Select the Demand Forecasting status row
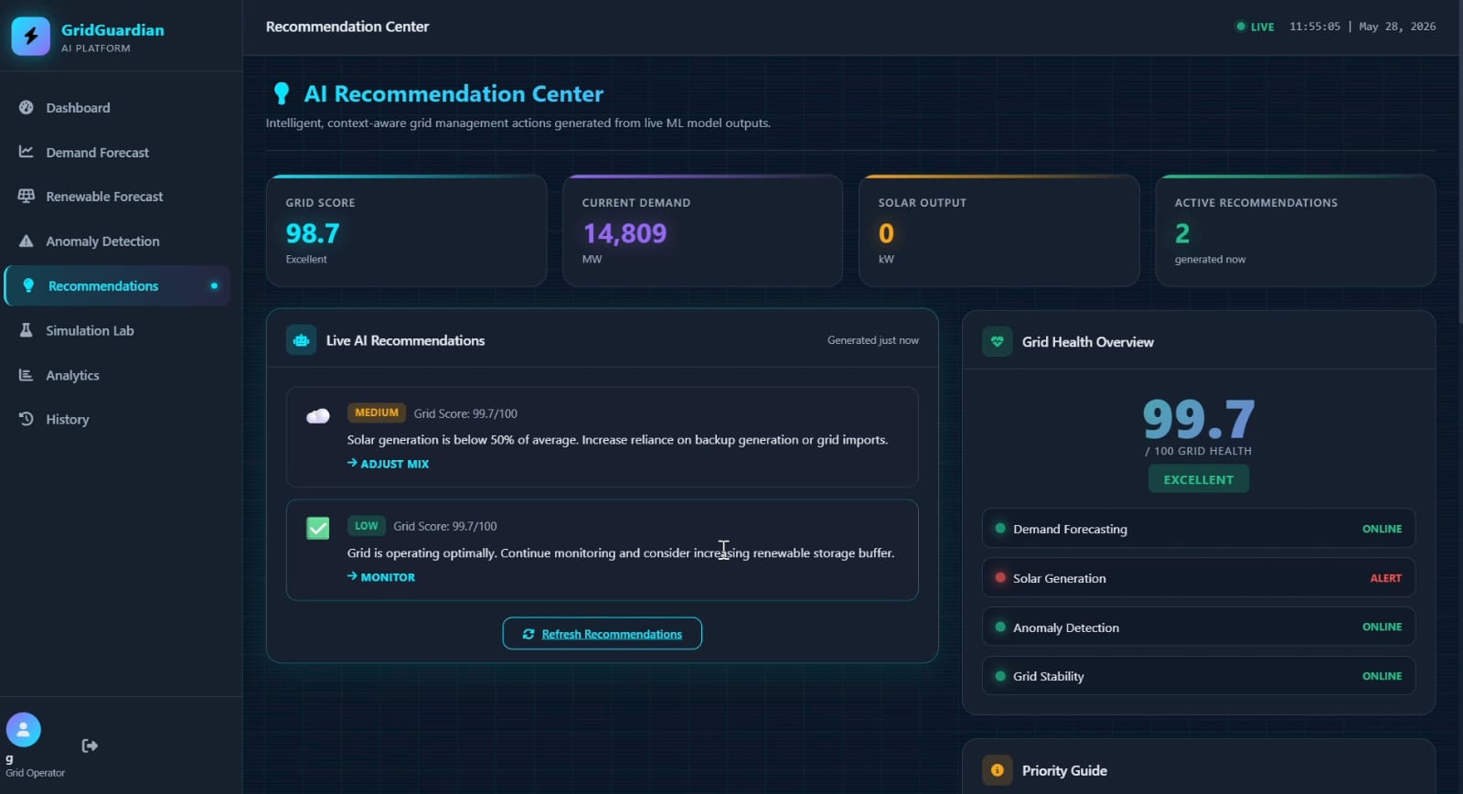The width and height of the screenshot is (1463, 794). tap(1199, 529)
